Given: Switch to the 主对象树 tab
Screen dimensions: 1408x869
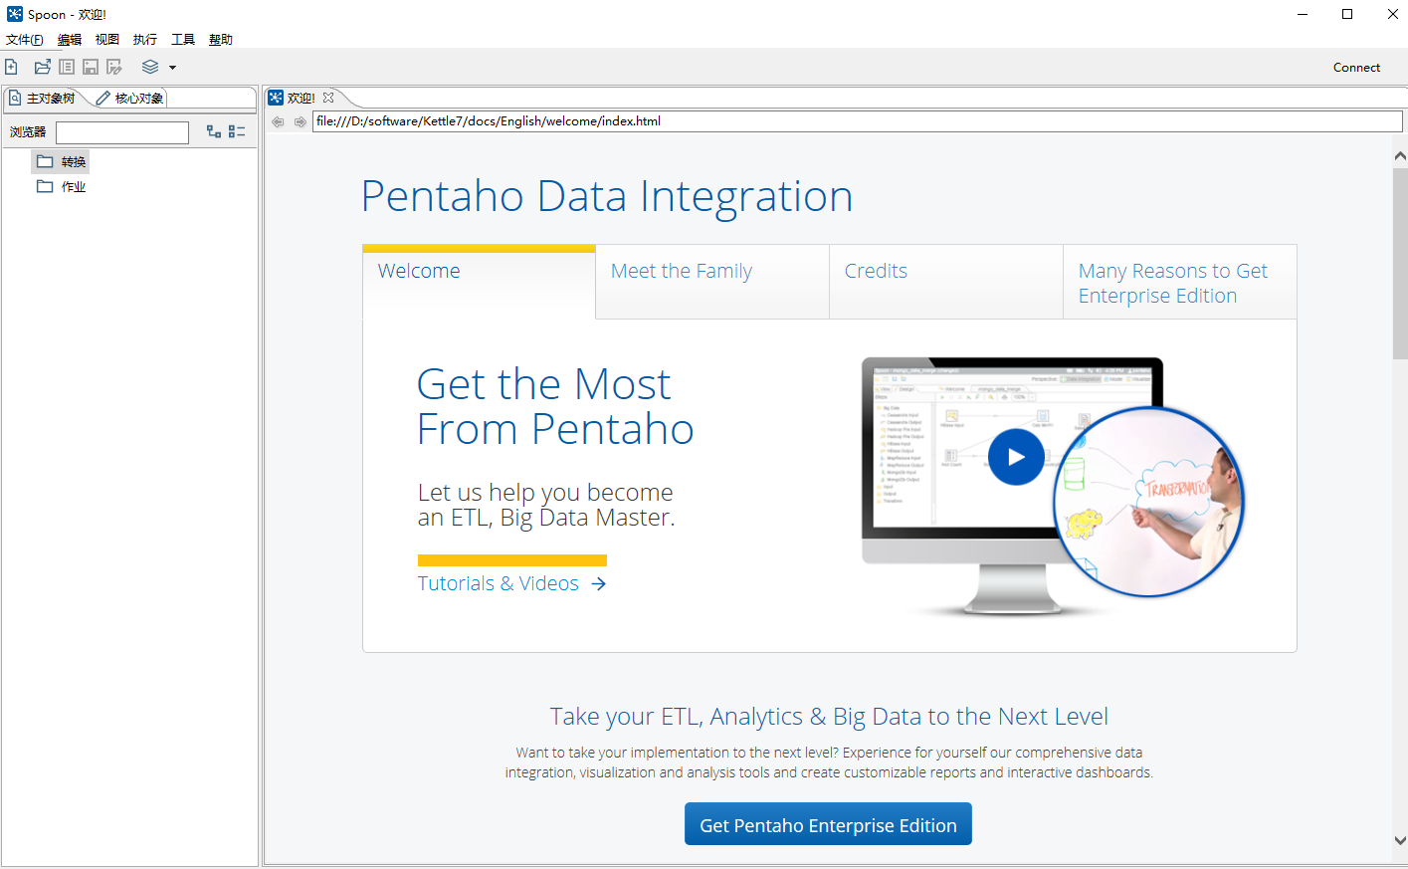Looking at the screenshot, I should click(x=43, y=98).
